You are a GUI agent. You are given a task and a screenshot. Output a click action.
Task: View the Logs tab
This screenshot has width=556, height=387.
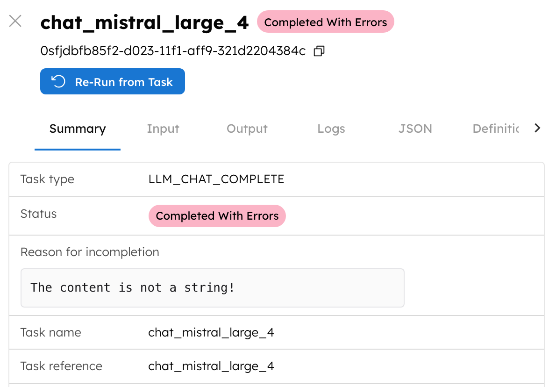pyautogui.click(x=331, y=129)
